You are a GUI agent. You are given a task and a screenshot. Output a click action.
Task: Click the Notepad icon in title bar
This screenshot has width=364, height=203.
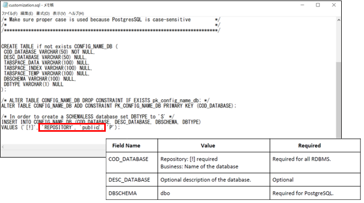click(x=5, y=5)
